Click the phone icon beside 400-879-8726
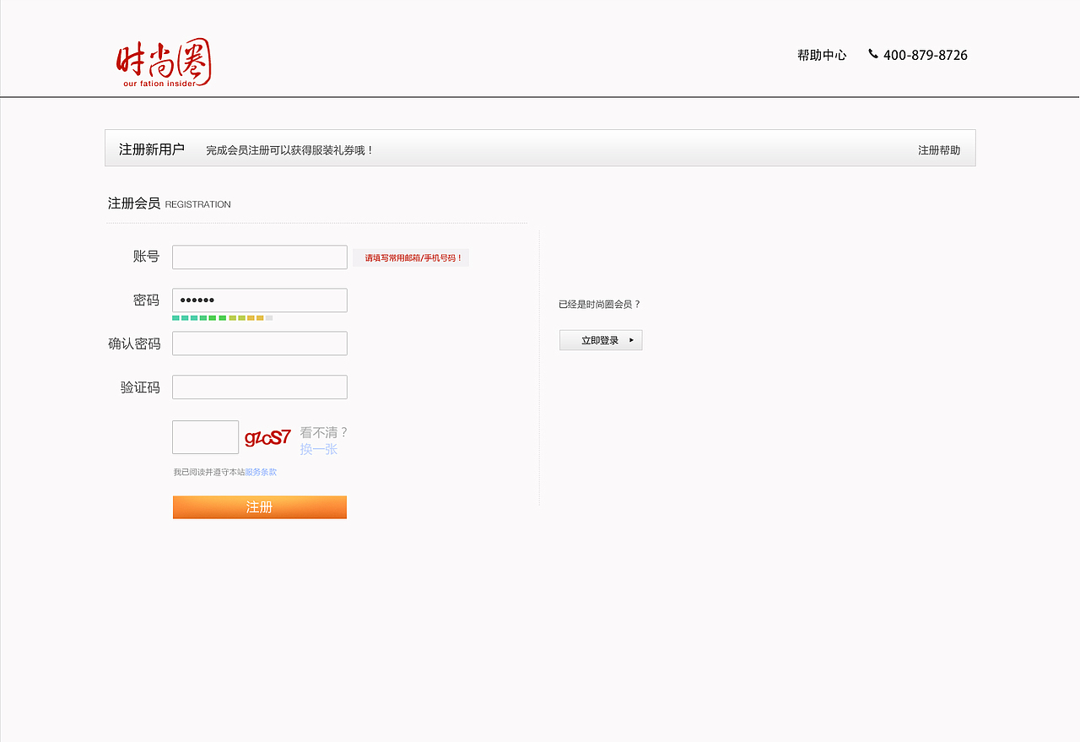The image size is (1080, 742). [873, 54]
